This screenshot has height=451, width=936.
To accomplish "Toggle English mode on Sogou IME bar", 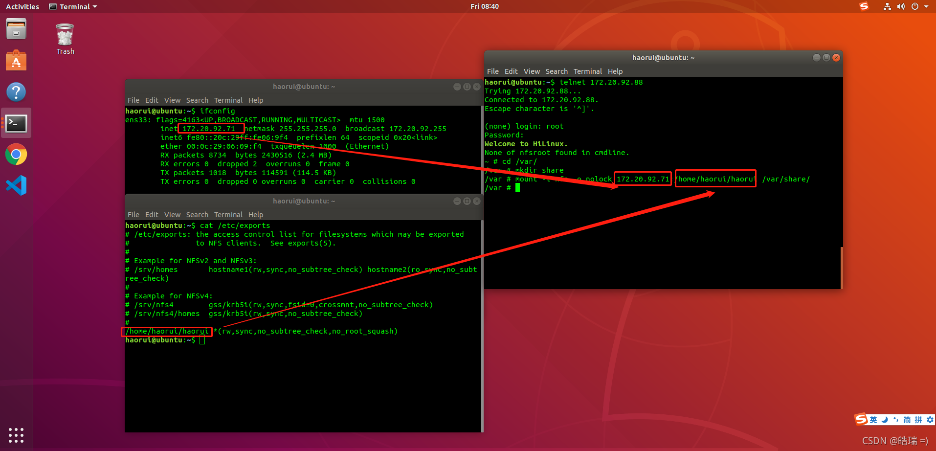I will click(873, 420).
